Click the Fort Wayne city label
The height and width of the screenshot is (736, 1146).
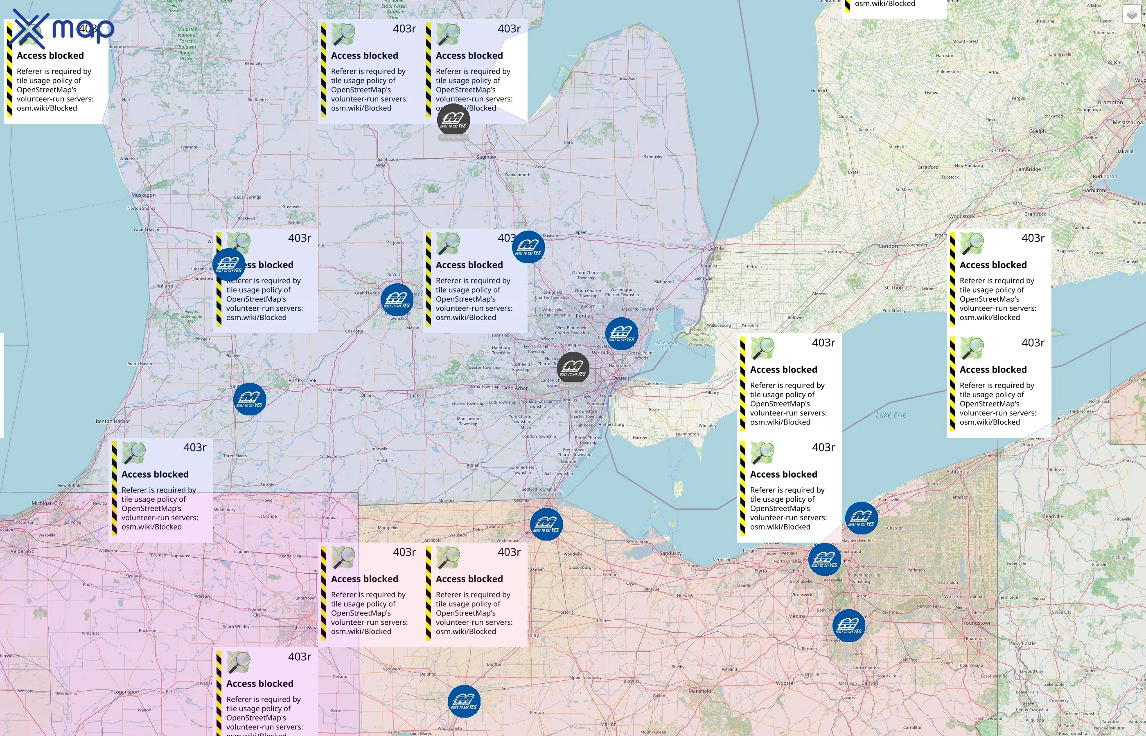point(307,628)
